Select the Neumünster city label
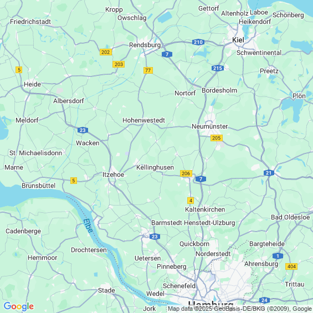The width and height of the screenshot is (313, 313). [209, 126]
